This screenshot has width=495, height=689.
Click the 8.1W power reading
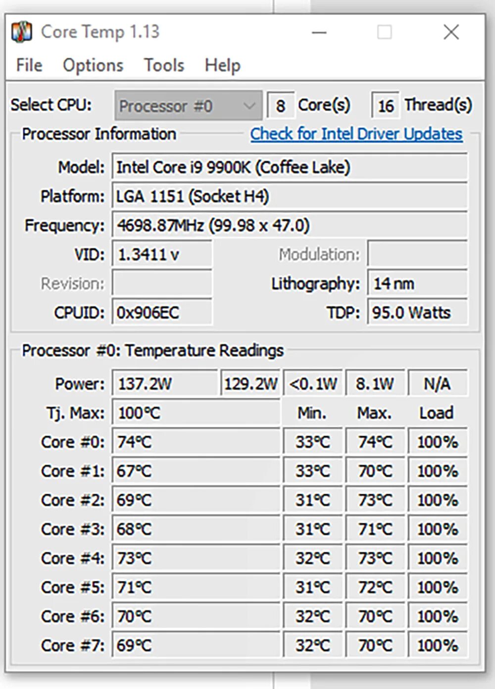375,384
